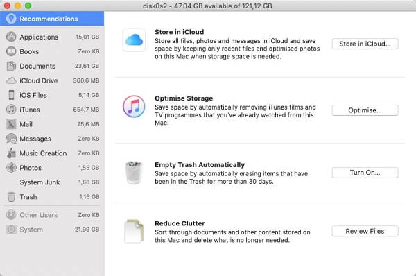This screenshot has width=416, height=276.
Task: Click the Trash bin icon in sidebar
Action: pos(11,197)
